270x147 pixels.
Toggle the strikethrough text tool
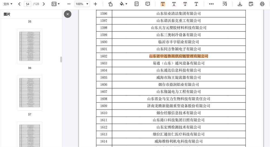pyautogui.click(x=185, y=4)
